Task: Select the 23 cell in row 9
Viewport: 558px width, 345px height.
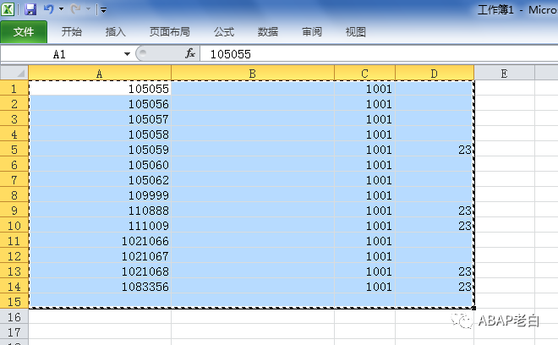Action: click(x=435, y=210)
